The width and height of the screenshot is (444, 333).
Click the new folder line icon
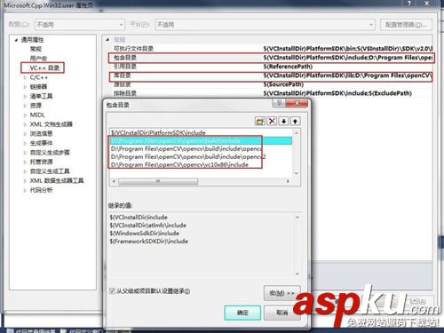260,122
